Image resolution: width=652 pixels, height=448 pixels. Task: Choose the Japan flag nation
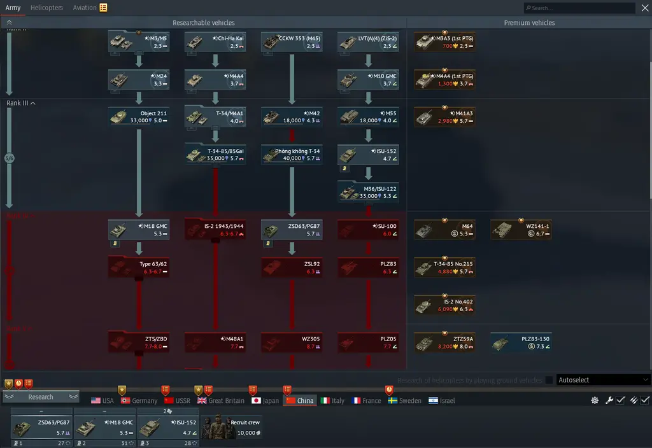point(265,401)
